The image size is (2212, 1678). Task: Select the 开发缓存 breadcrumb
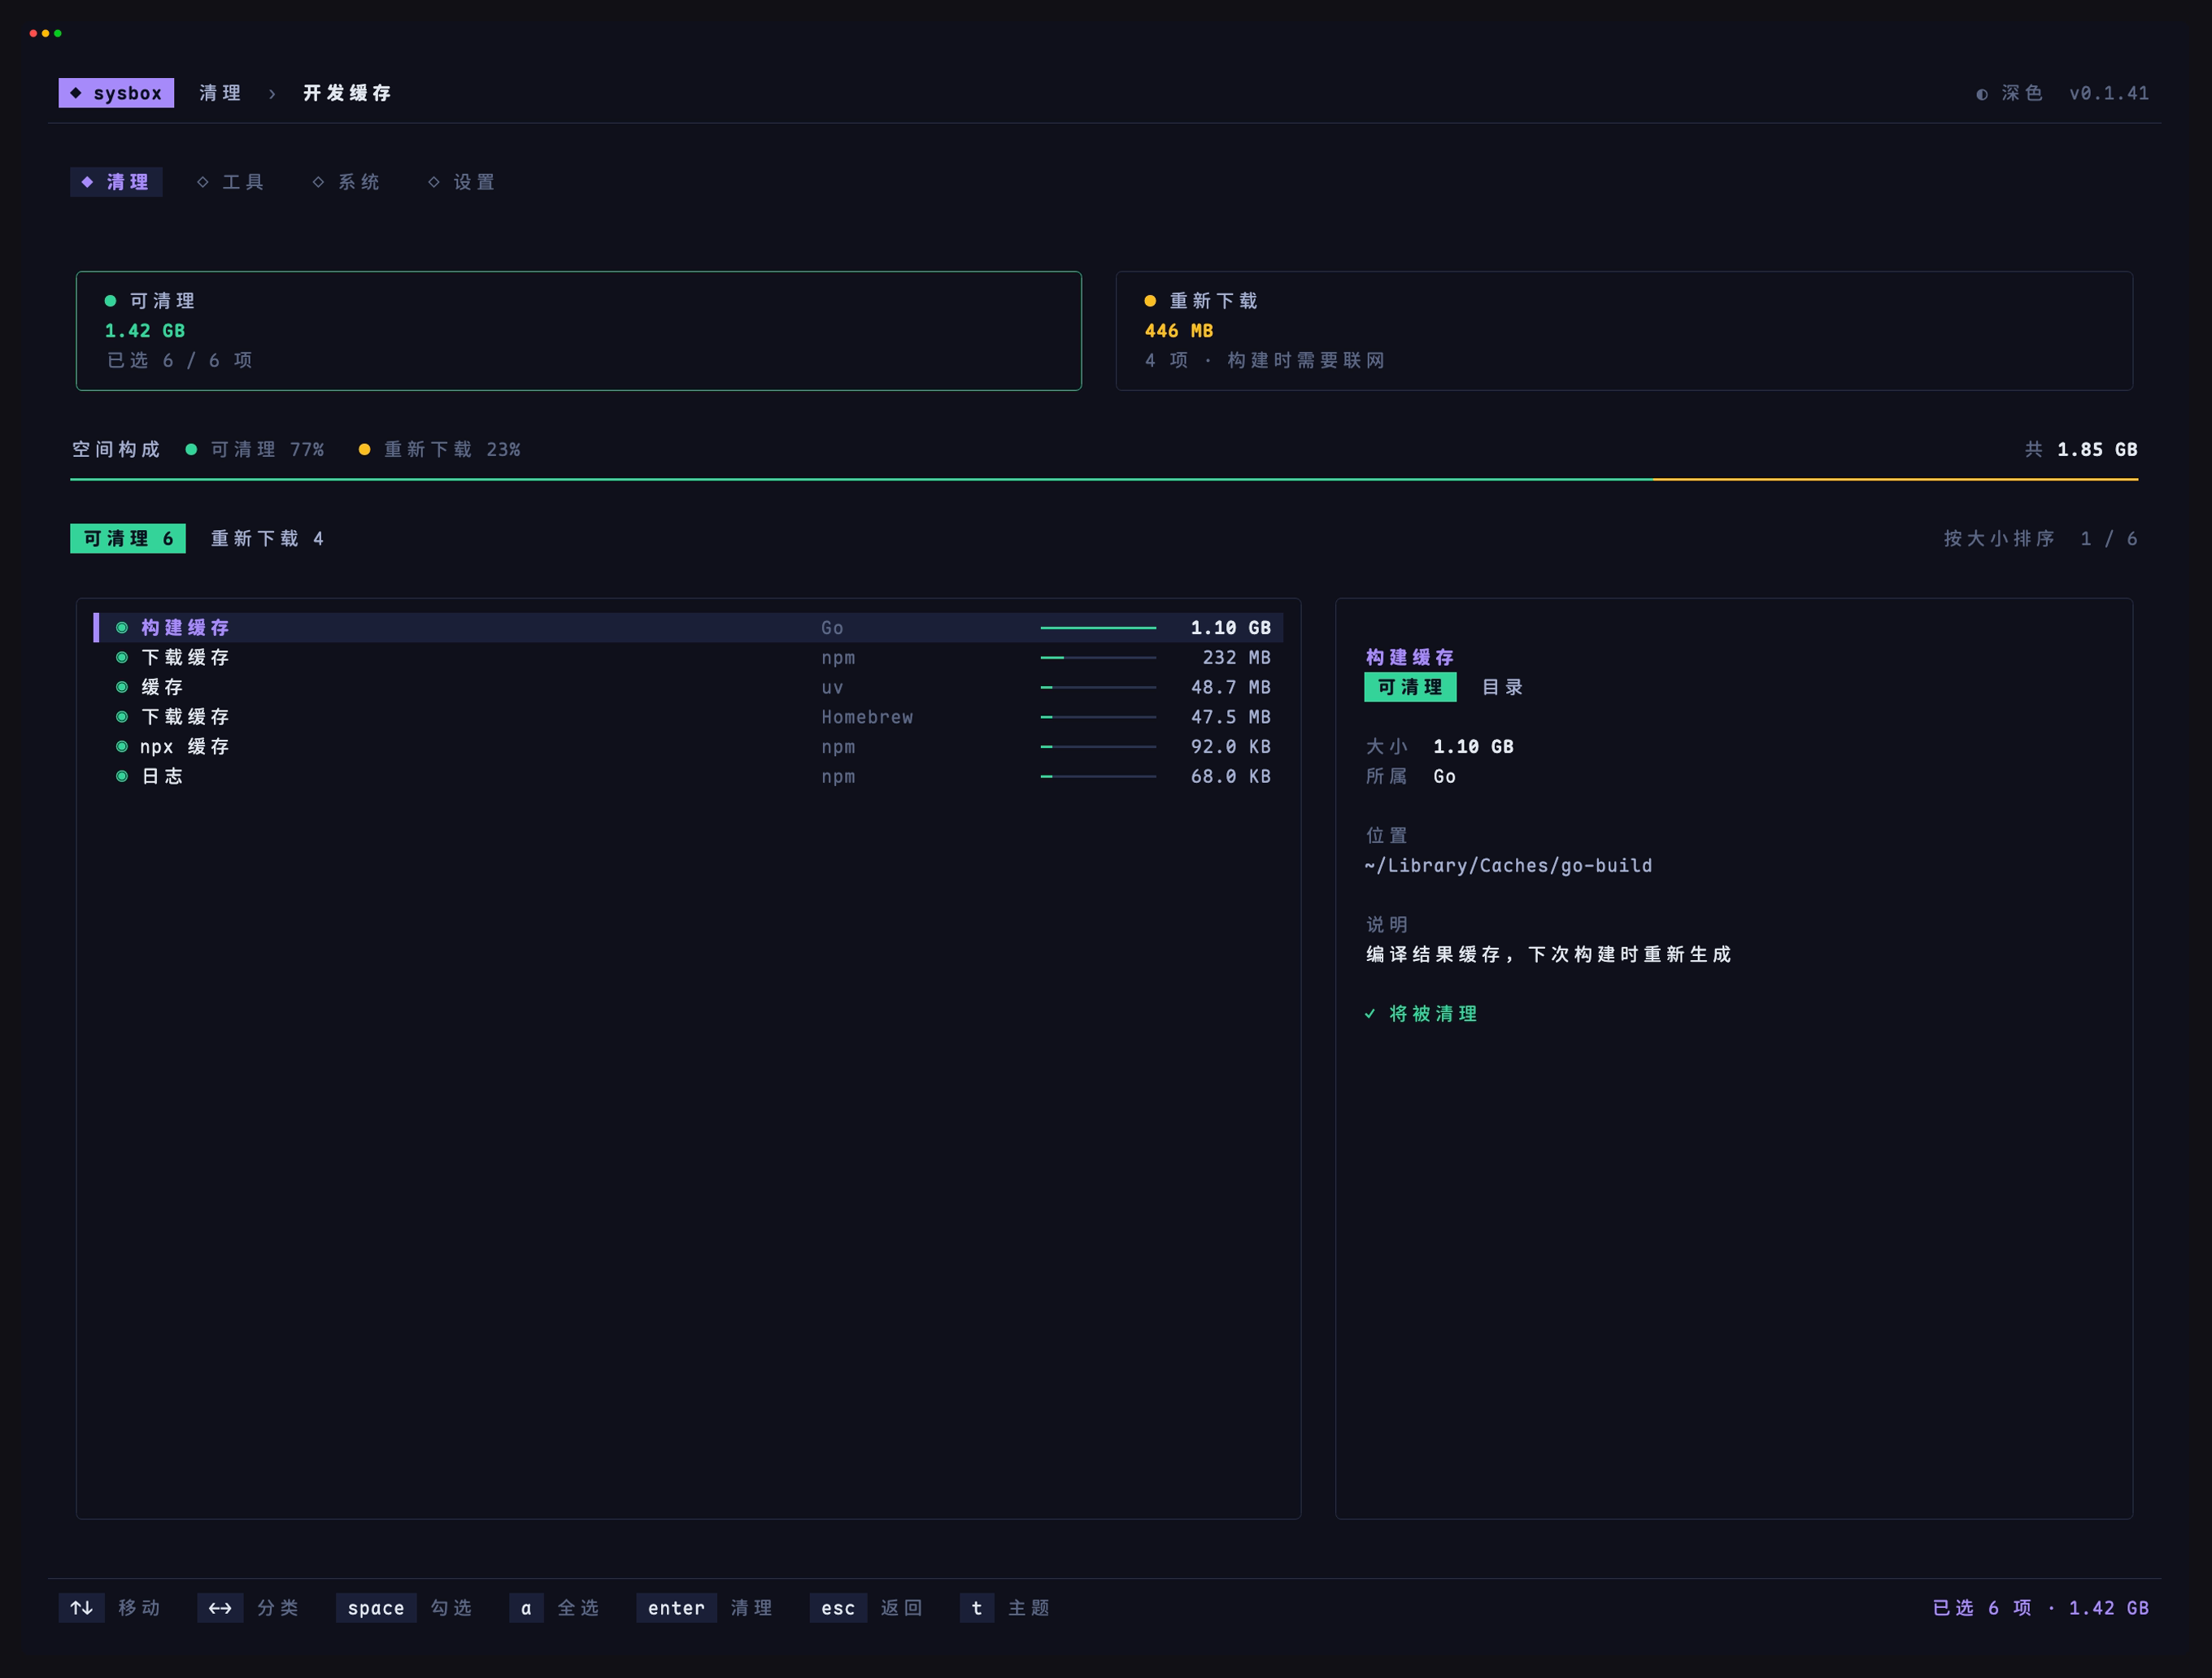tap(347, 93)
